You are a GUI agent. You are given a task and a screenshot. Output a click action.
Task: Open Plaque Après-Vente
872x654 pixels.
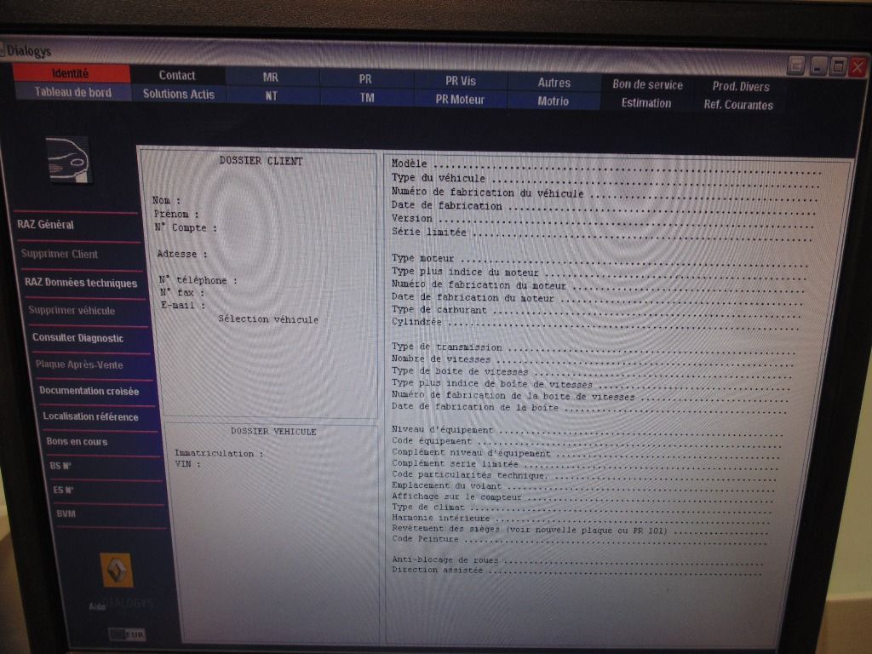coord(79,364)
